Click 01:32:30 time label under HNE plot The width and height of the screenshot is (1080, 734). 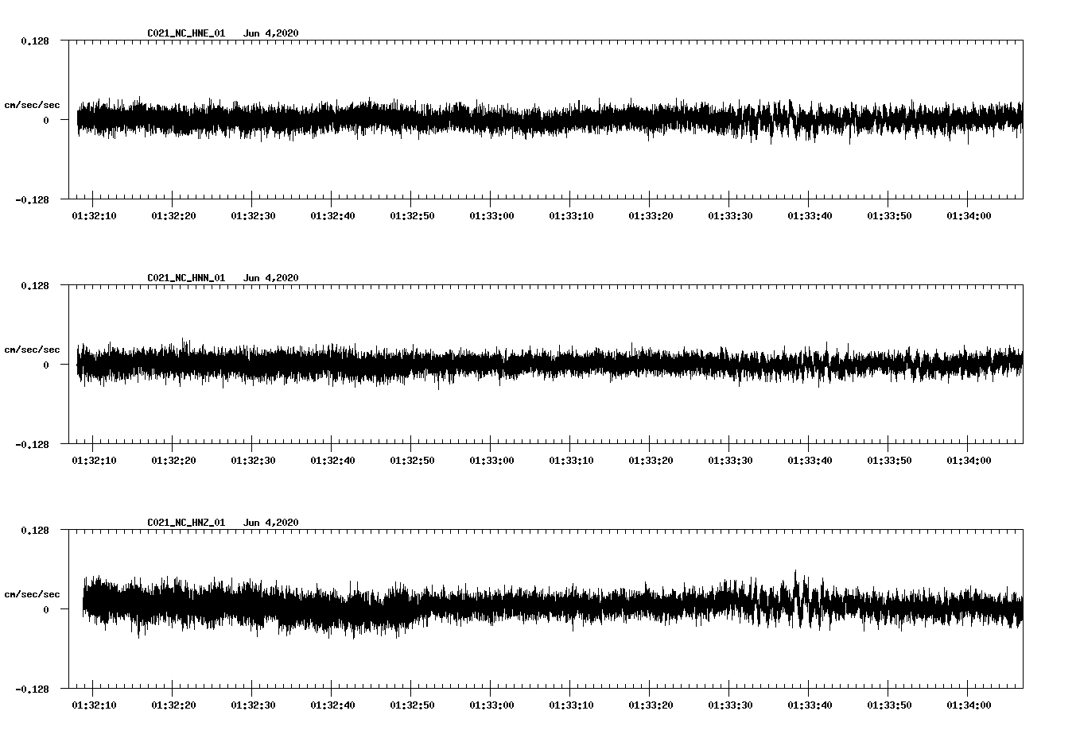coord(253,216)
